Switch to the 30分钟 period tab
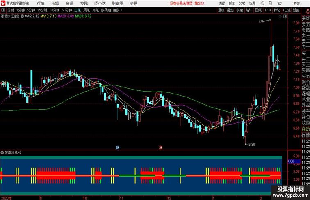This screenshot has width=310, height=200. pos(55,10)
